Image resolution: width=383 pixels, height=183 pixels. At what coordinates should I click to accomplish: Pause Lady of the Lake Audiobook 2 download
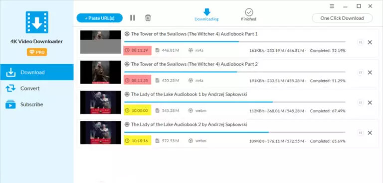tap(360, 133)
